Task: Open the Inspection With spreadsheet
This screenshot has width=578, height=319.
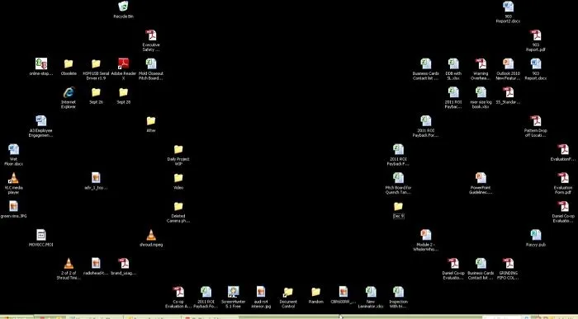Action: [398, 292]
